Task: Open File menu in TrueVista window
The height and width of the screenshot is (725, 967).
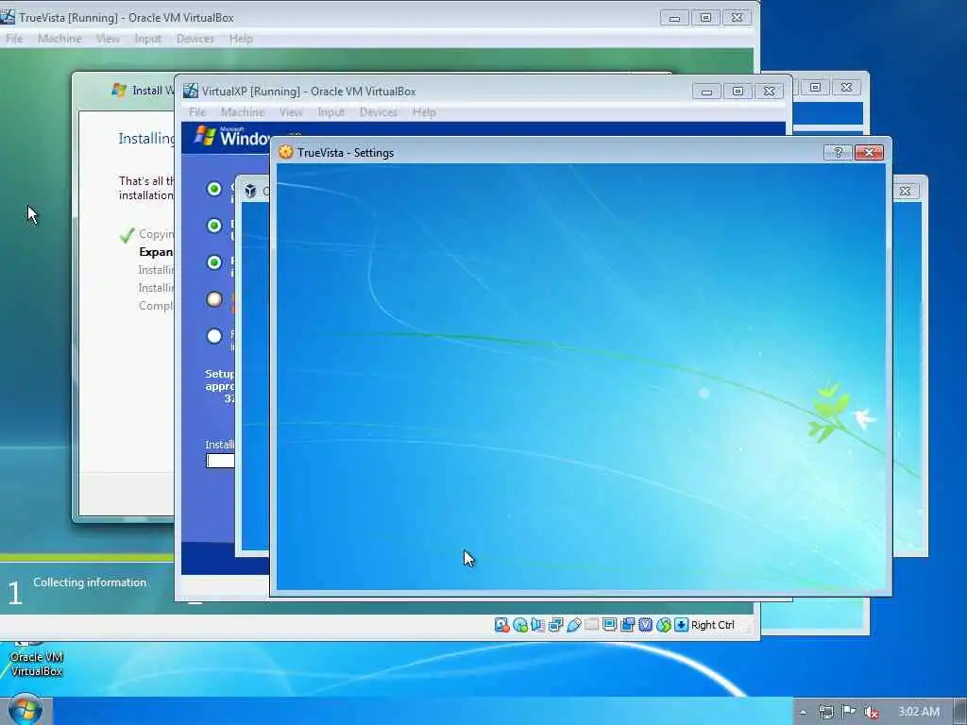Action: click(x=14, y=38)
